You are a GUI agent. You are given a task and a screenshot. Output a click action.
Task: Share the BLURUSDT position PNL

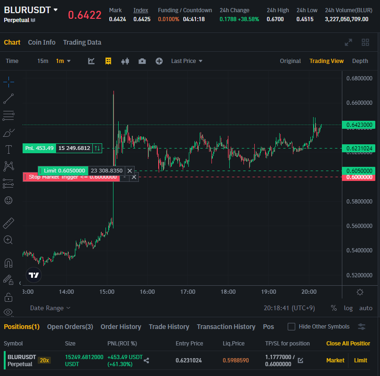click(146, 360)
